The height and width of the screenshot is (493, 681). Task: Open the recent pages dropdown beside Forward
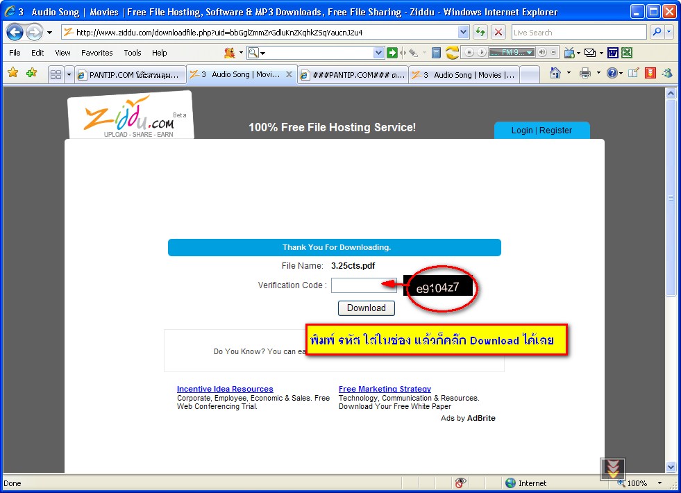click(49, 33)
